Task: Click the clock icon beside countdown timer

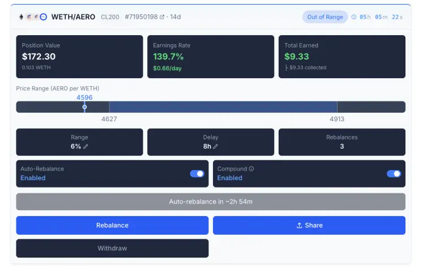Action: pos(354,17)
